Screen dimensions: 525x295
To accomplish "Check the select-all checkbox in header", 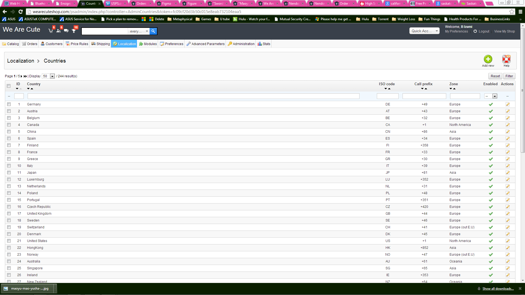I will 9,86.
